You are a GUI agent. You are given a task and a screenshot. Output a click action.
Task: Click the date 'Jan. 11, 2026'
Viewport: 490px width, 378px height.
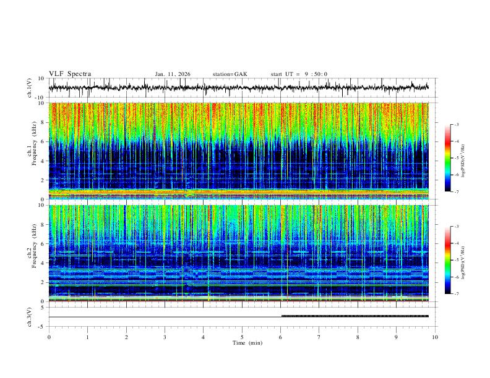pyautogui.click(x=173, y=74)
